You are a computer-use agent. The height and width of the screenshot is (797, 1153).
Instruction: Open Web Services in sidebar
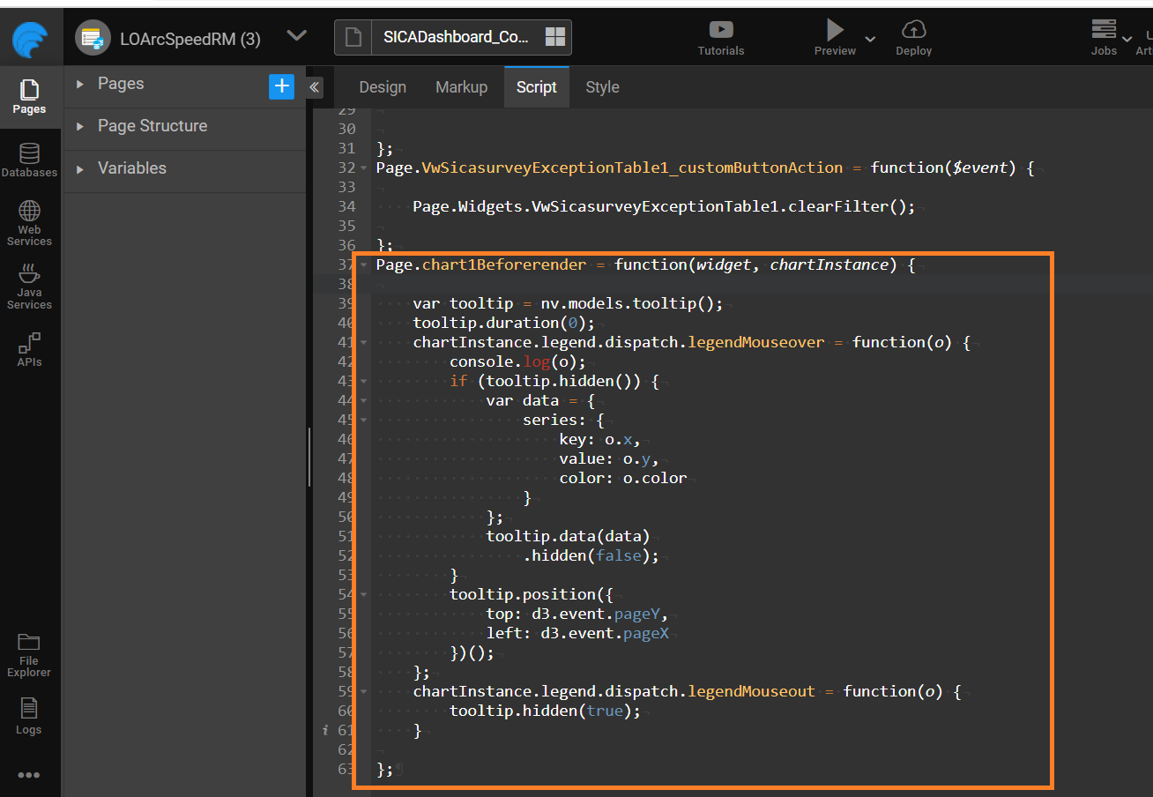(x=29, y=222)
